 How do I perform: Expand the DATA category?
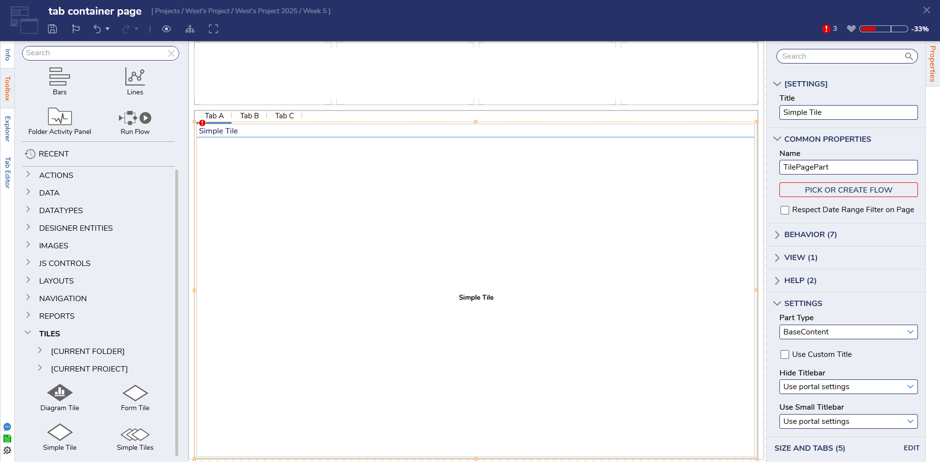click(28, 192)
